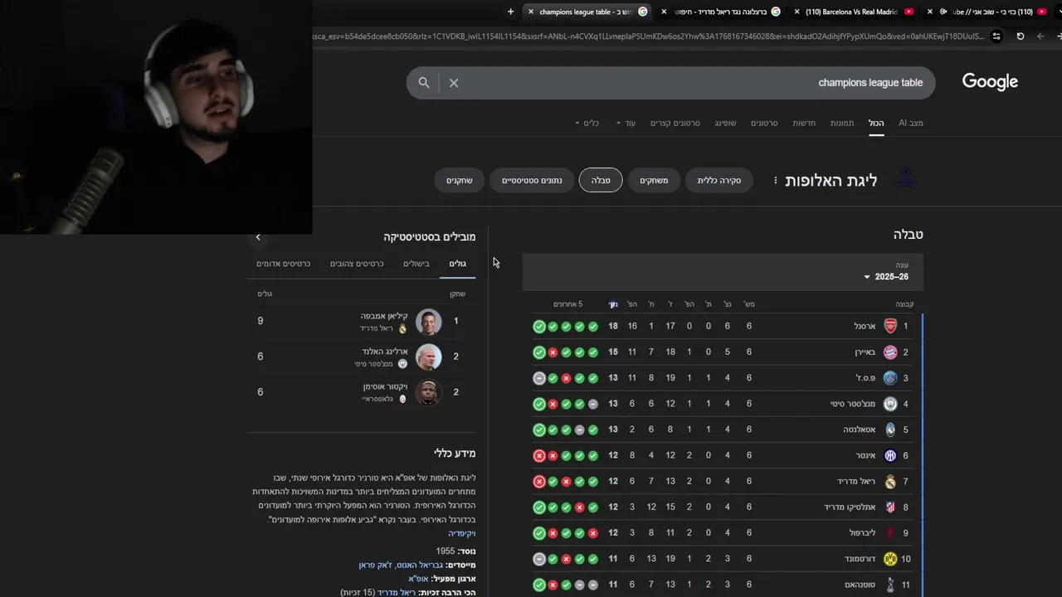The image size is (1062, 597).
Task: Click the קיליאן אמבפה player name
Action: pos(383,316)
